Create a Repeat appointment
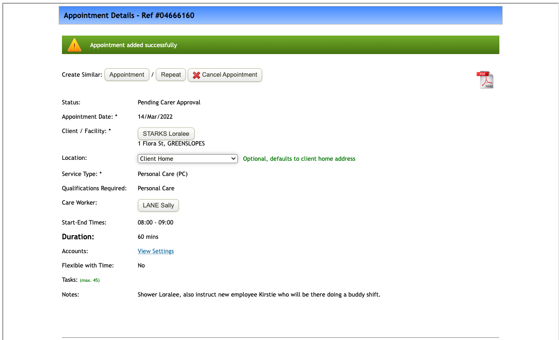Screen dimensions: 559x340 tap(171, 74)
